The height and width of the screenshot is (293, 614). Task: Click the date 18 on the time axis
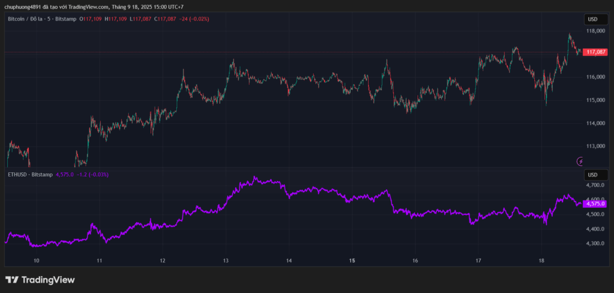pos(541,261)
